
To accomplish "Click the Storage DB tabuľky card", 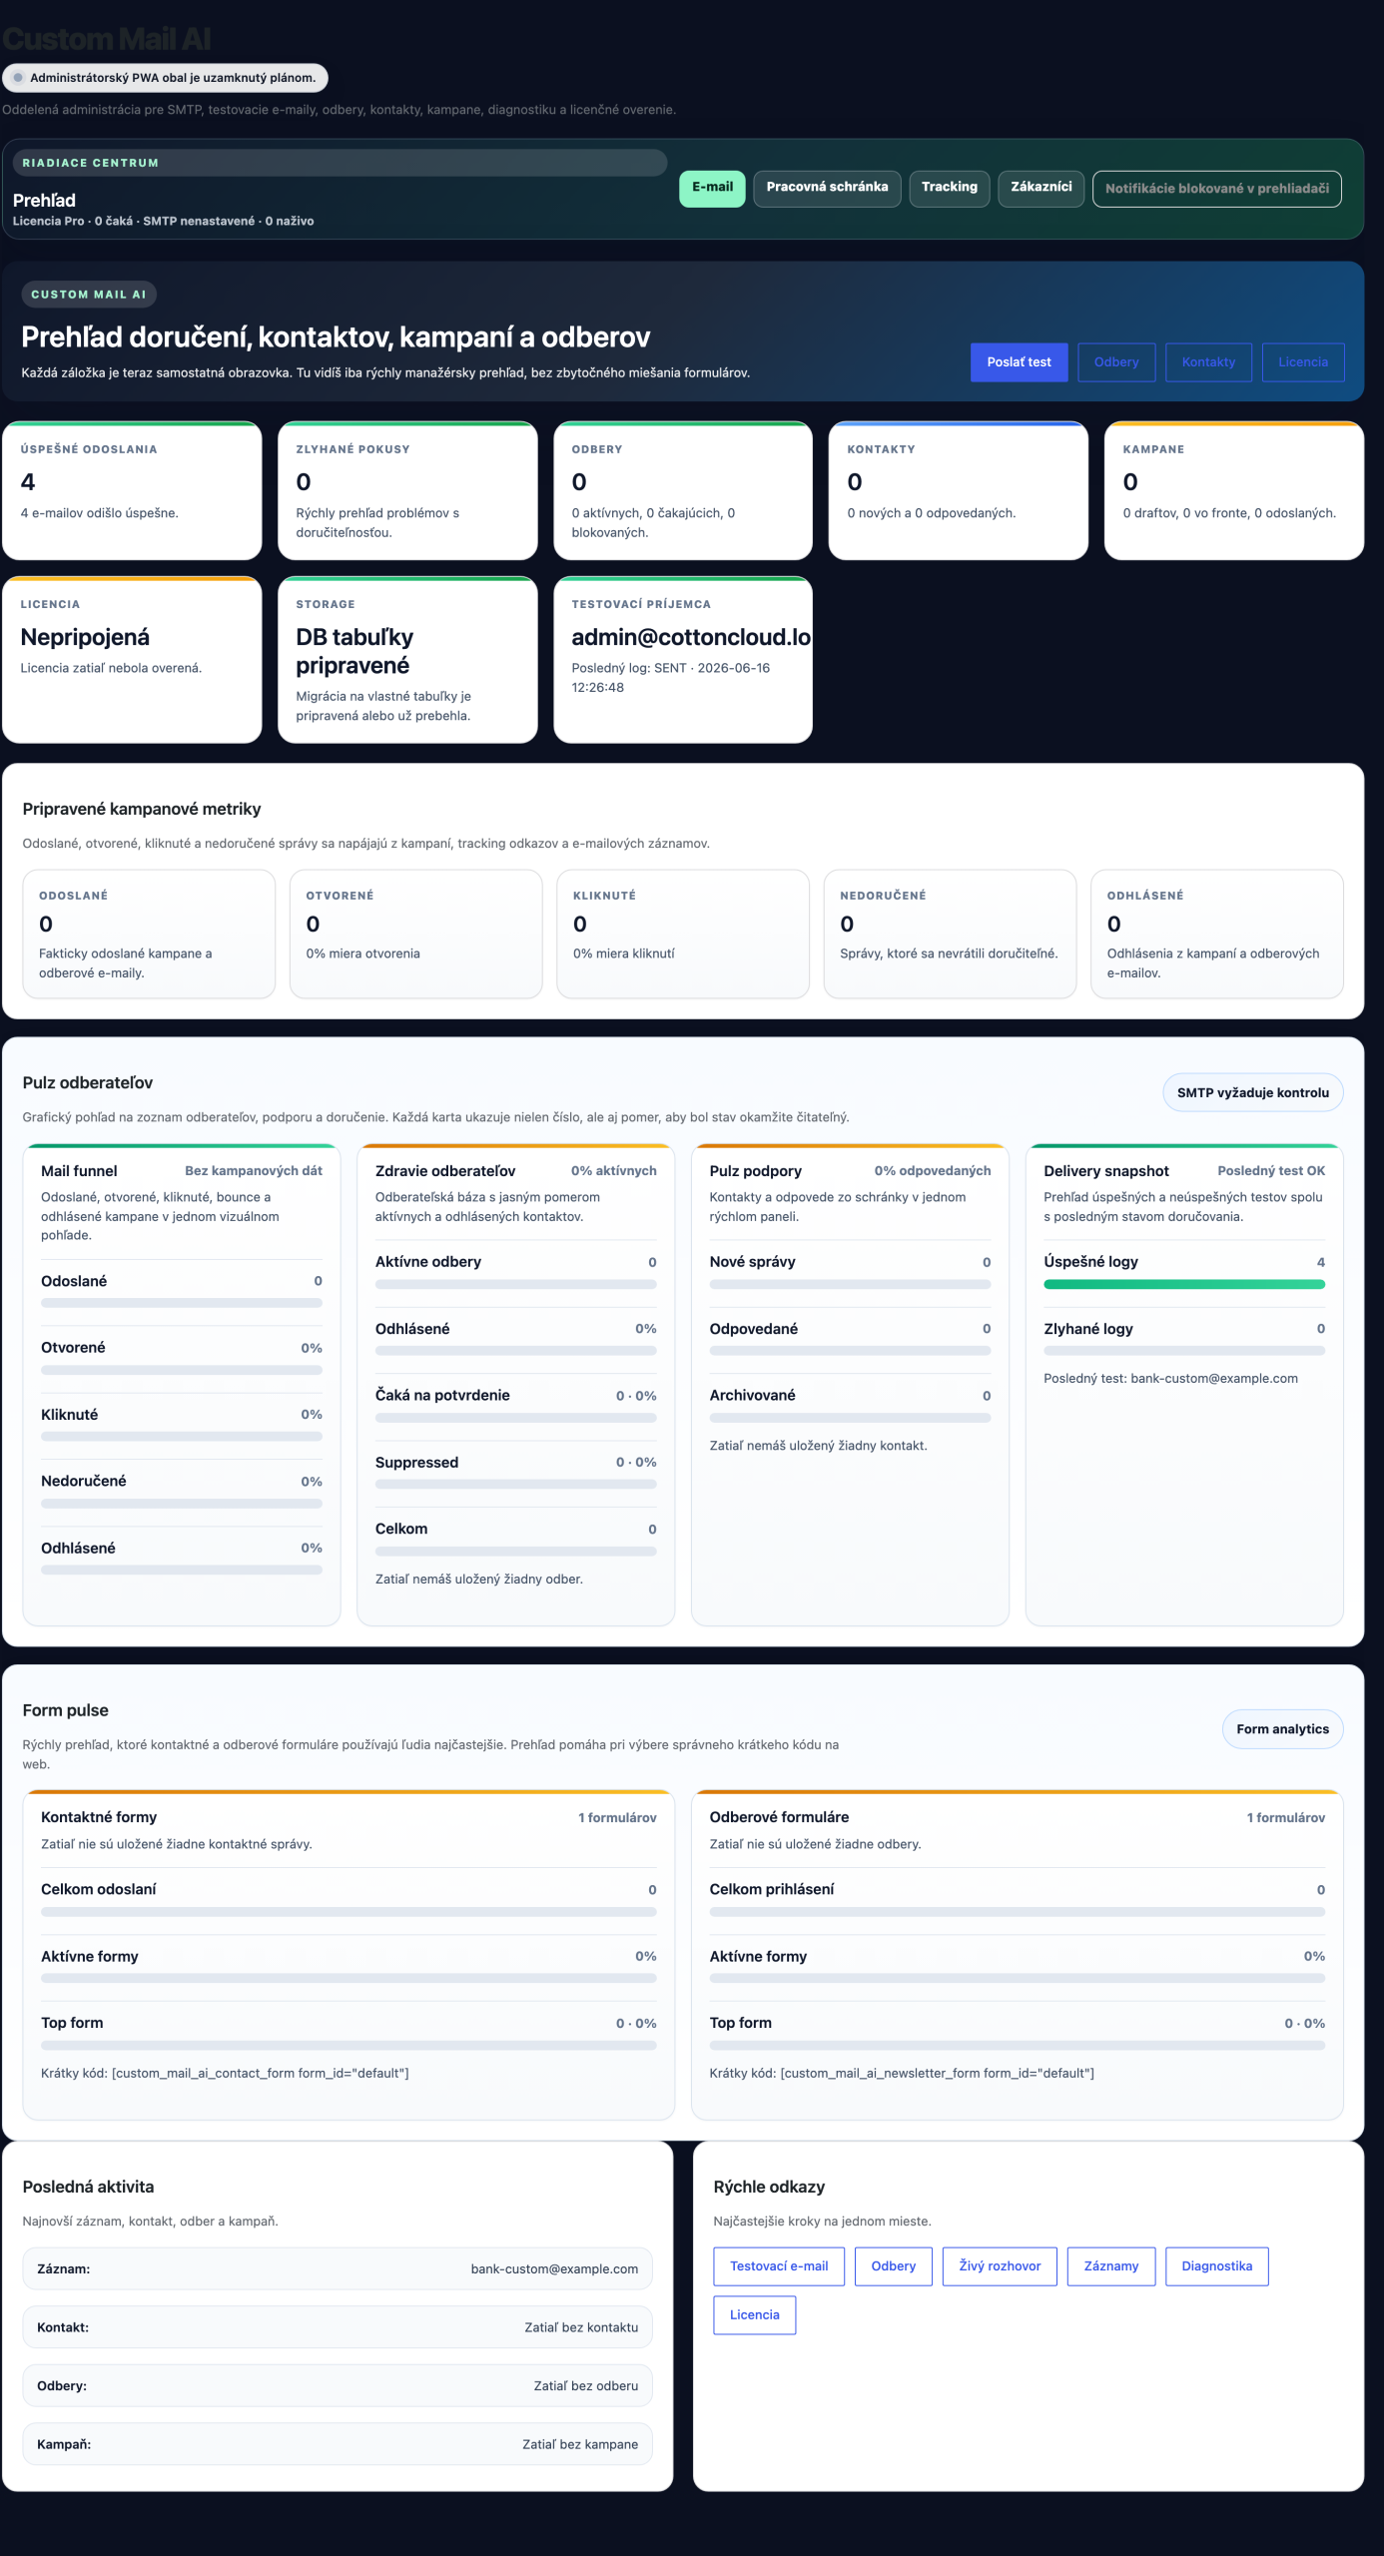I will pos(407,659).
